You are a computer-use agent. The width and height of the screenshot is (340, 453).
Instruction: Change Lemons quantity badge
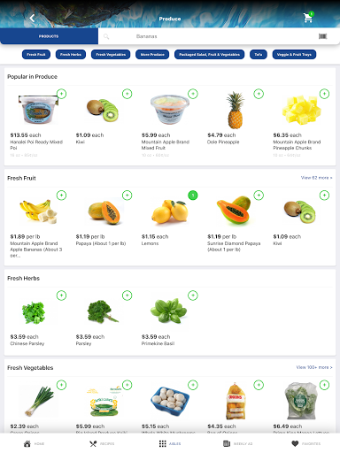point(193,195)
